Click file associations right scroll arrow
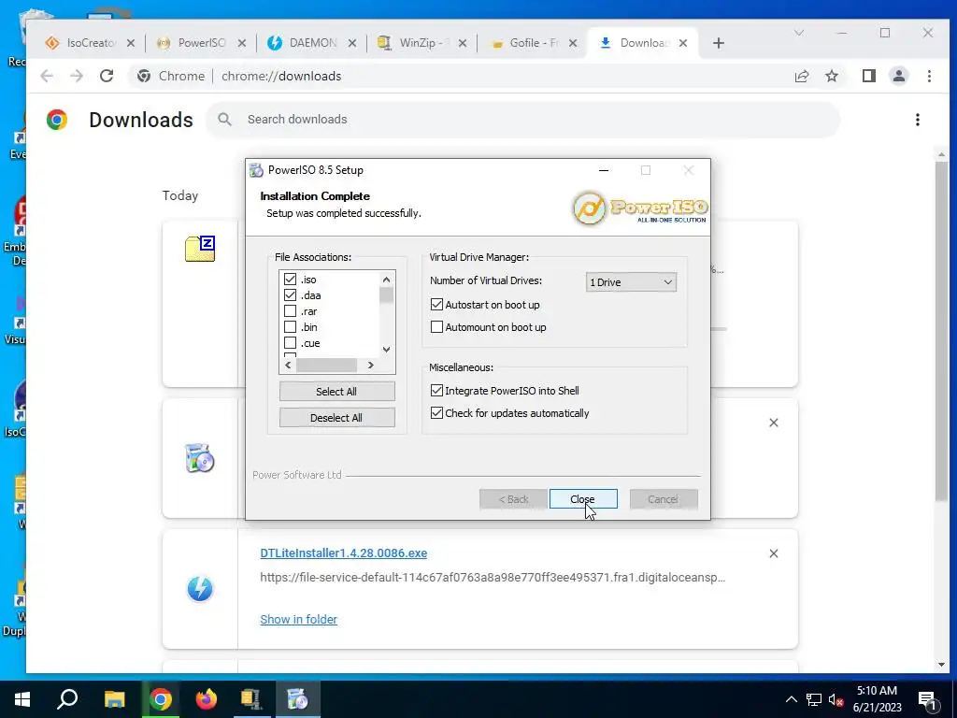 [x=370, y=366]
